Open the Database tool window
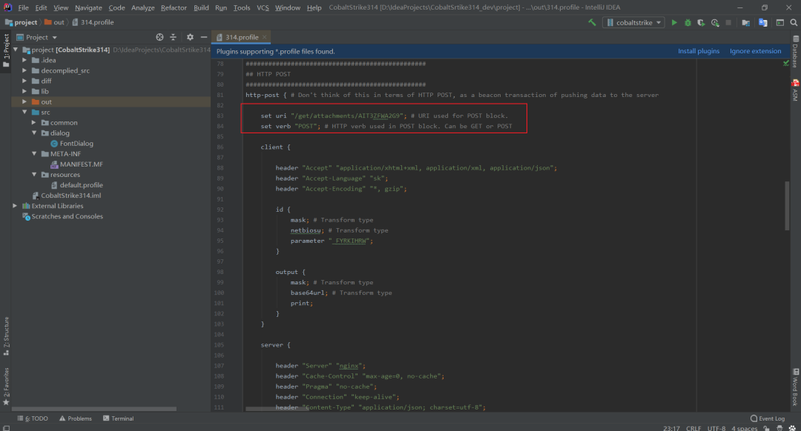Image resolution: width=801 pixels, height=431 pixels. tap(795, 52)
